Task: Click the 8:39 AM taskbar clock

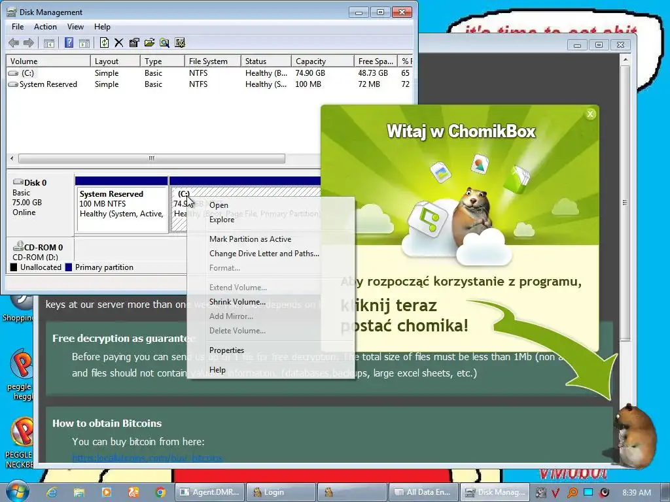Action: click(637, 493)
